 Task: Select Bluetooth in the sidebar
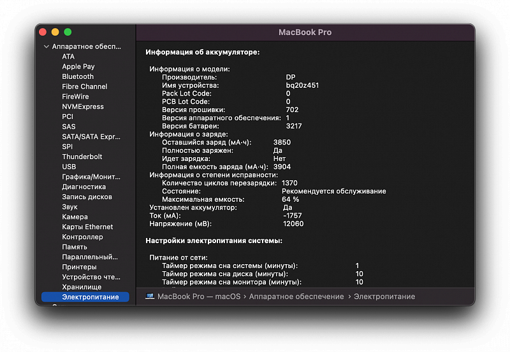tap(78, 76)
